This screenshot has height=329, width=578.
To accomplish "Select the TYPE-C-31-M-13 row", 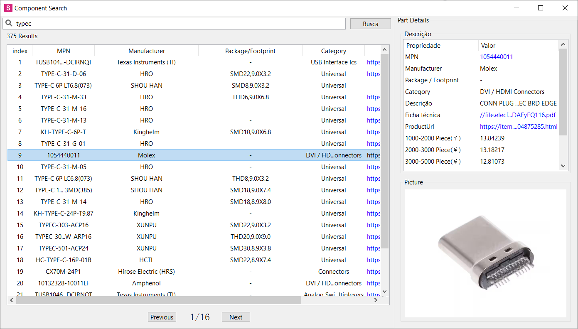I will 194,120.
